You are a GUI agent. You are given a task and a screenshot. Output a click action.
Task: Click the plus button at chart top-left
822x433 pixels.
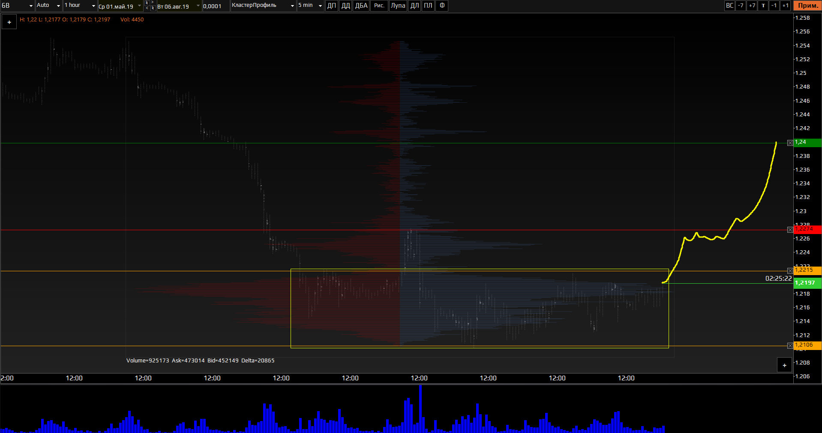click(9, 22)
